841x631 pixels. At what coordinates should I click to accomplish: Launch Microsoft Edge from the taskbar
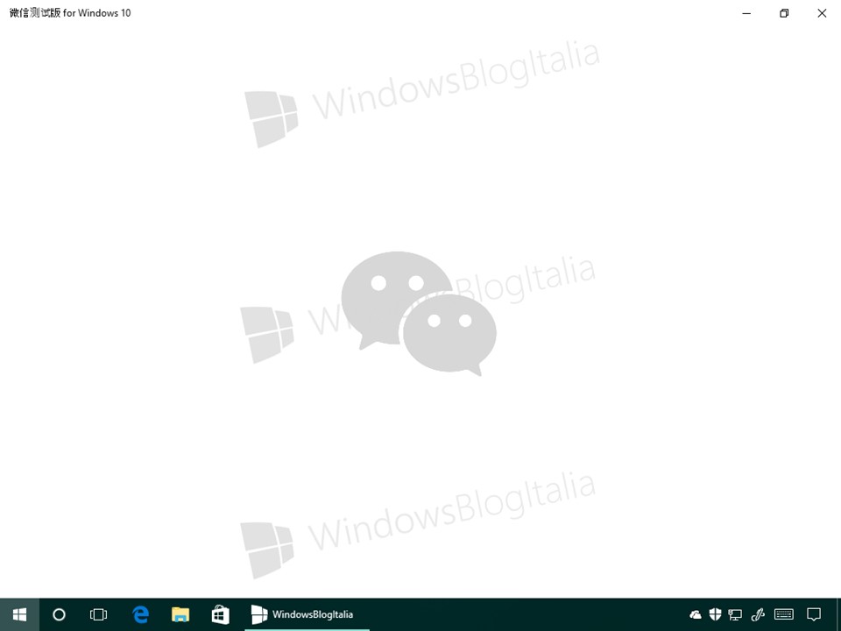(140, 614)
